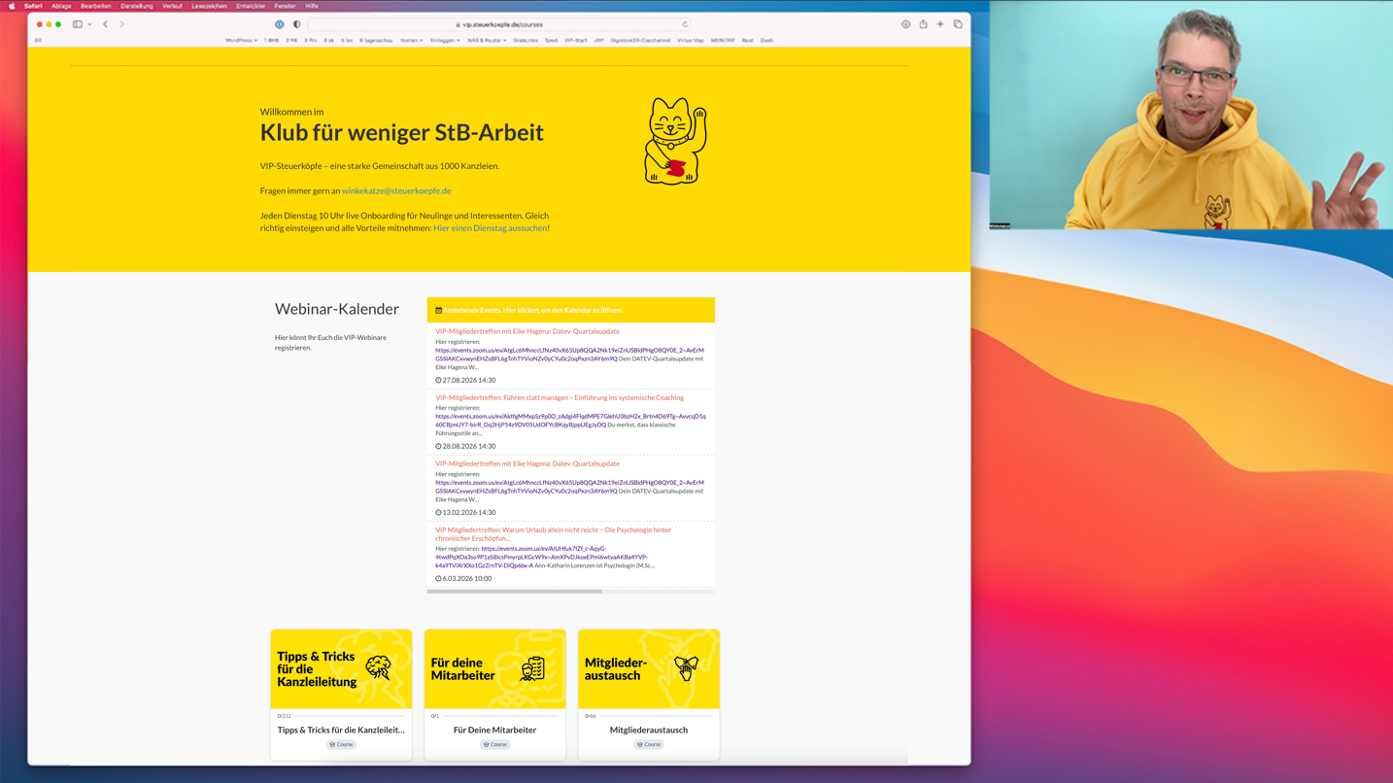The image size is (1393, 783).
Task: Open the 'Mitgliederaustausch' course thumbnail
Action: 648,668
